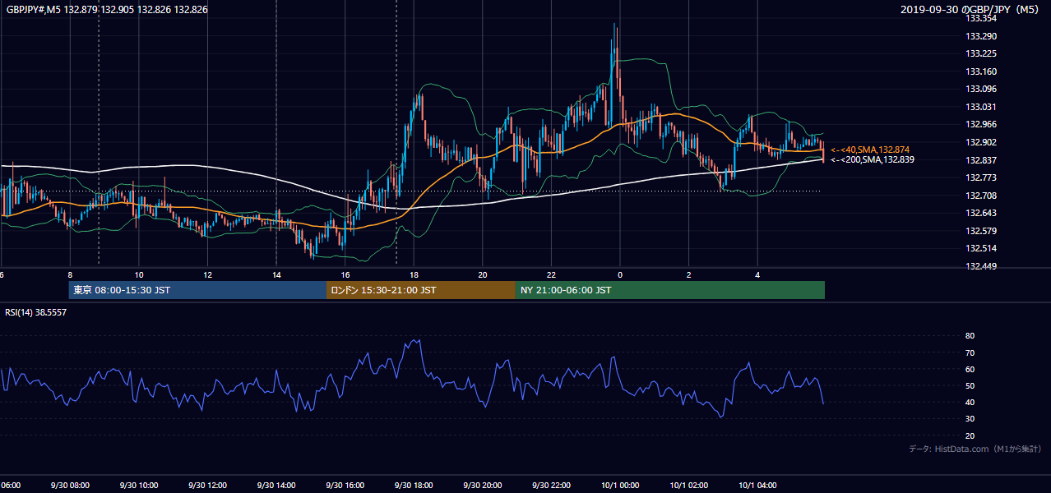
Task: Click price level 132.514 on the axis
Action: pyautogui.click(x=980, y=248)
